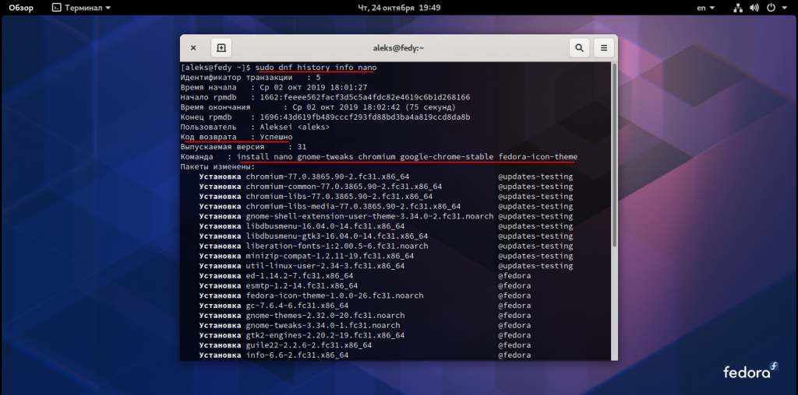Image resolution: width=798 pixels, height=395 pixels.
Task: Click the ed-1.14.2-7 package row
Action: (x=365, y=276)
